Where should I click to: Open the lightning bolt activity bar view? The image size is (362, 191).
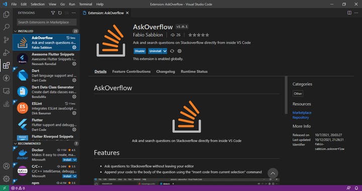pos(6,78)
